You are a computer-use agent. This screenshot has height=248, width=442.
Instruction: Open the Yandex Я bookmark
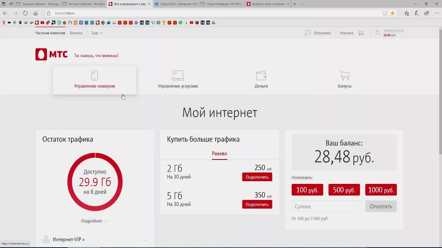3,23
